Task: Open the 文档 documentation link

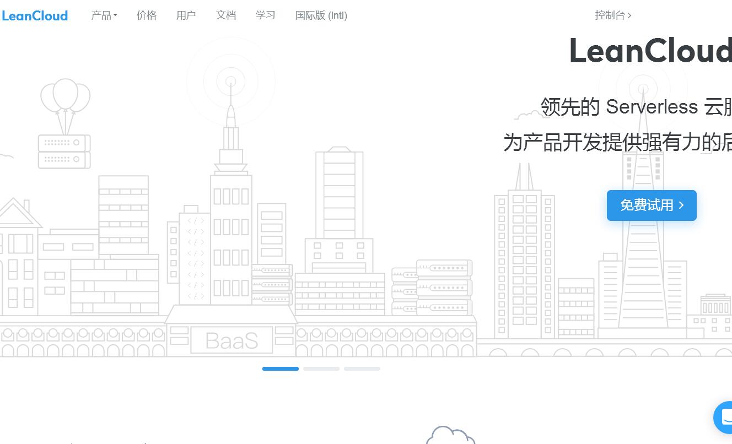Action: 226,15
